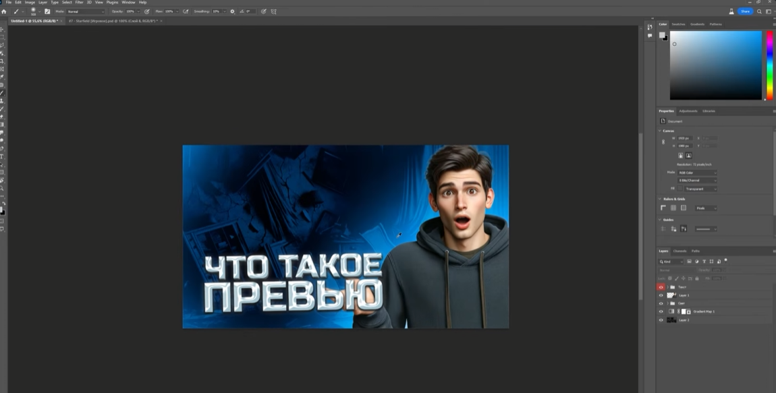Image resolution: width=776 pixels, height=393 pixels.
Task: Click the blue Share button
Action: 746,11
